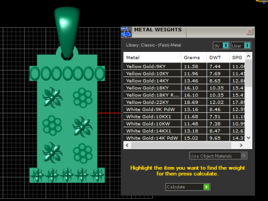Enable Use Object Materials option
Viewport: 268px width, 201px height.
(218, 156)
